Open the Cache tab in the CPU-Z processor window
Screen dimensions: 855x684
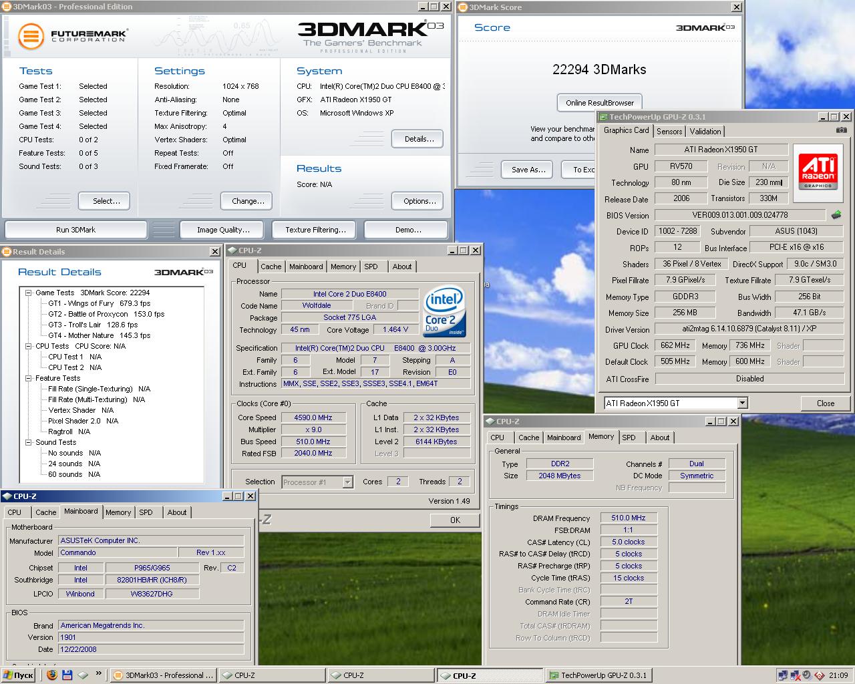[x=271, y=267]
